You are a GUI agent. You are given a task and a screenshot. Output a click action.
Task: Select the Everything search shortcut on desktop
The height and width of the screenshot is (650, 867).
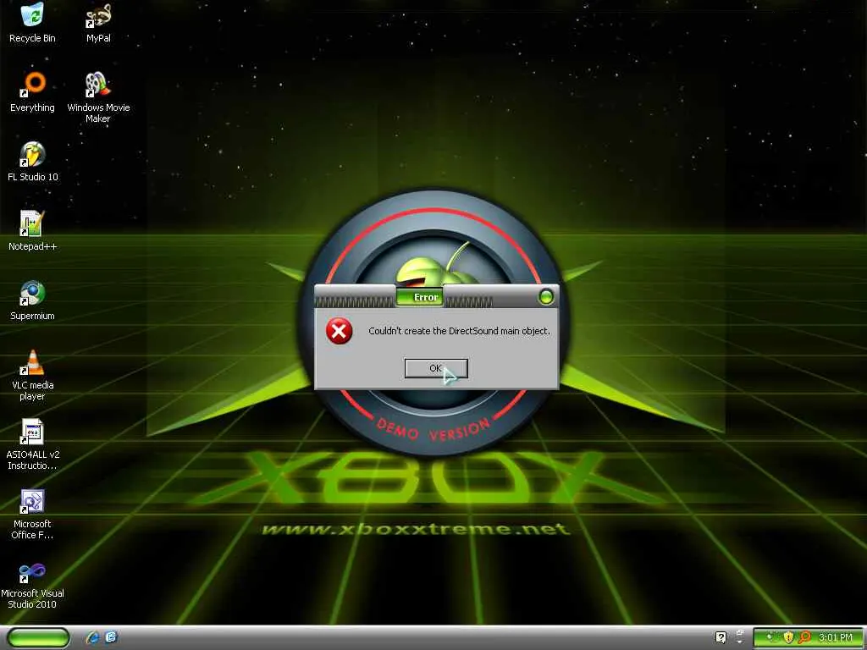[x=32, y=92]
